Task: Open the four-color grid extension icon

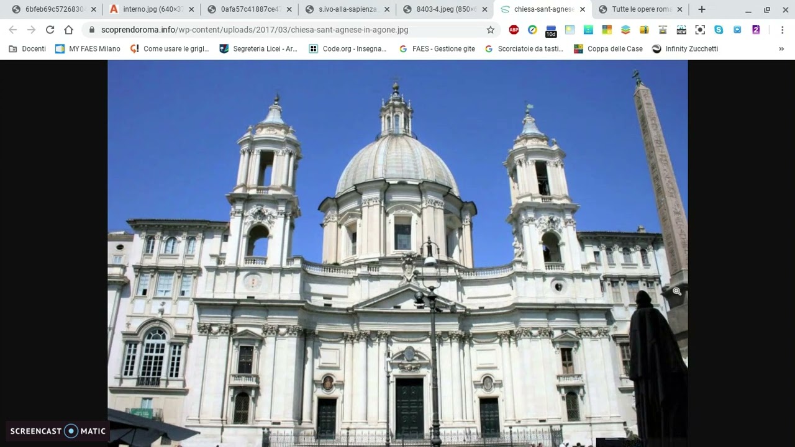Action: point(607,30)
